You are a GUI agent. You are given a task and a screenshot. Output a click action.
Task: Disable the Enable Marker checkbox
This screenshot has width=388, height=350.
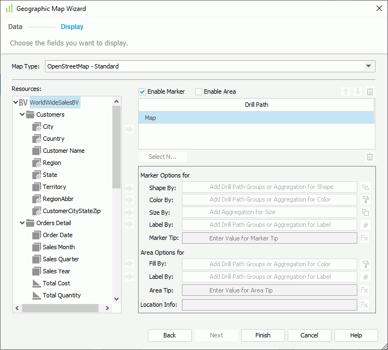point(142,92)
